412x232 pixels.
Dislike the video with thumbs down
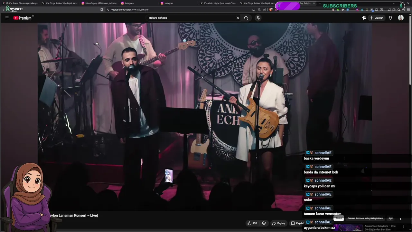(264, 223)
